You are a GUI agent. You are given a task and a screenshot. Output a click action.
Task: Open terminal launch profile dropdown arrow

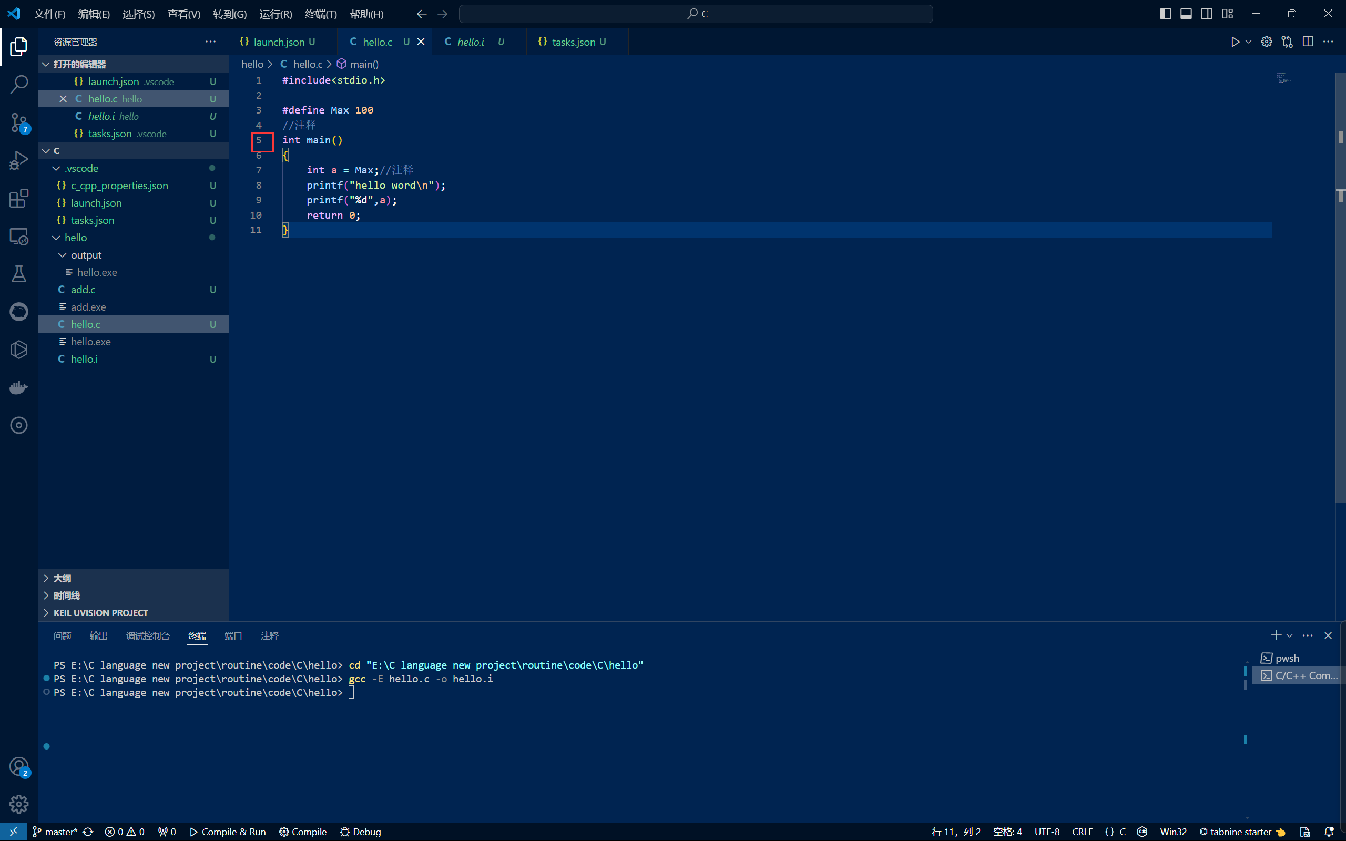[x=1289, y=635]
